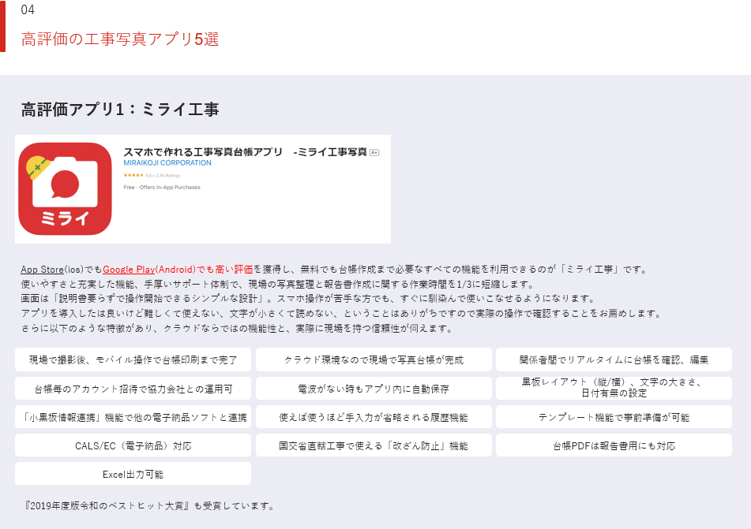The image size is (751, 529).
Task: Click paragraph line starting アプリを導入したは良いけど
Action: pos(342,314)
